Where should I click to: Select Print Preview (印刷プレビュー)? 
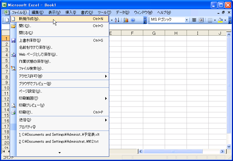click(59, 105)
